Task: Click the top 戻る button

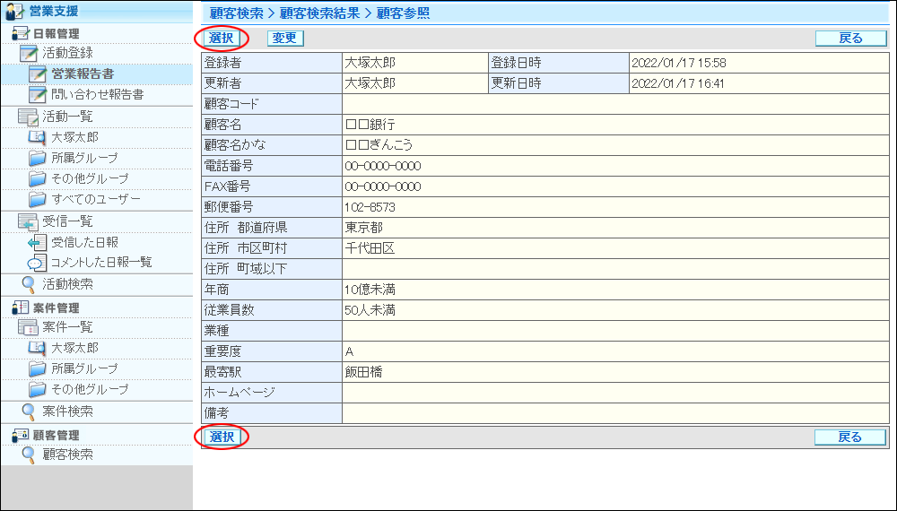Action: (849, 39)
